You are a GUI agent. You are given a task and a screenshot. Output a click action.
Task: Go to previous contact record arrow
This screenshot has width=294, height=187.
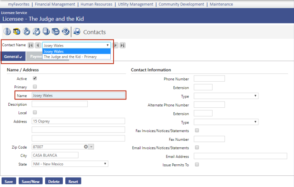pos(38,45)
